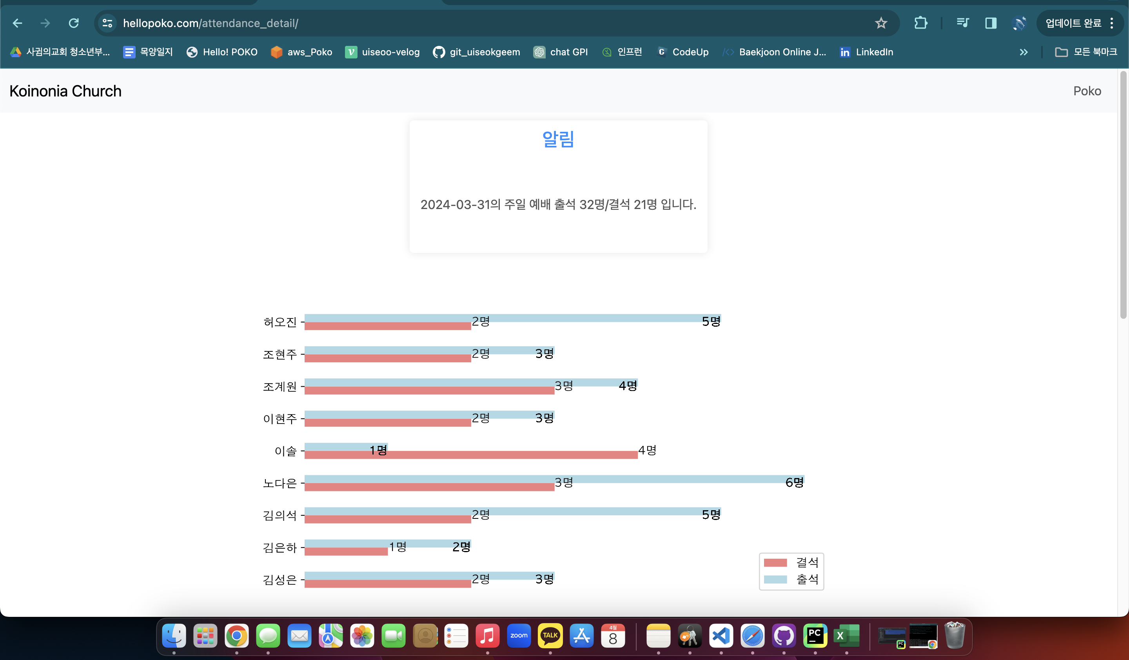Click the 출석 blue legend swatch
1129x660 pixels.
coord(775,579)
